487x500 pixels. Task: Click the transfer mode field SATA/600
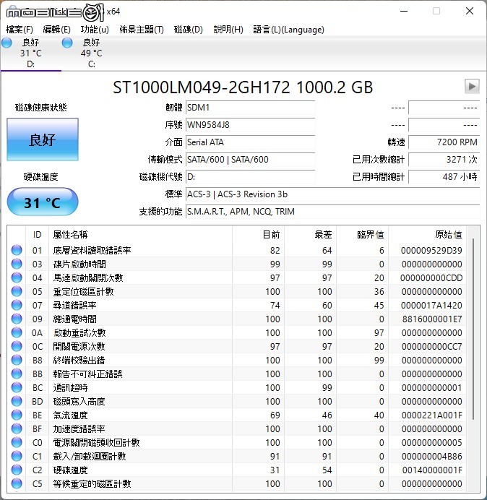click(250, 160)
